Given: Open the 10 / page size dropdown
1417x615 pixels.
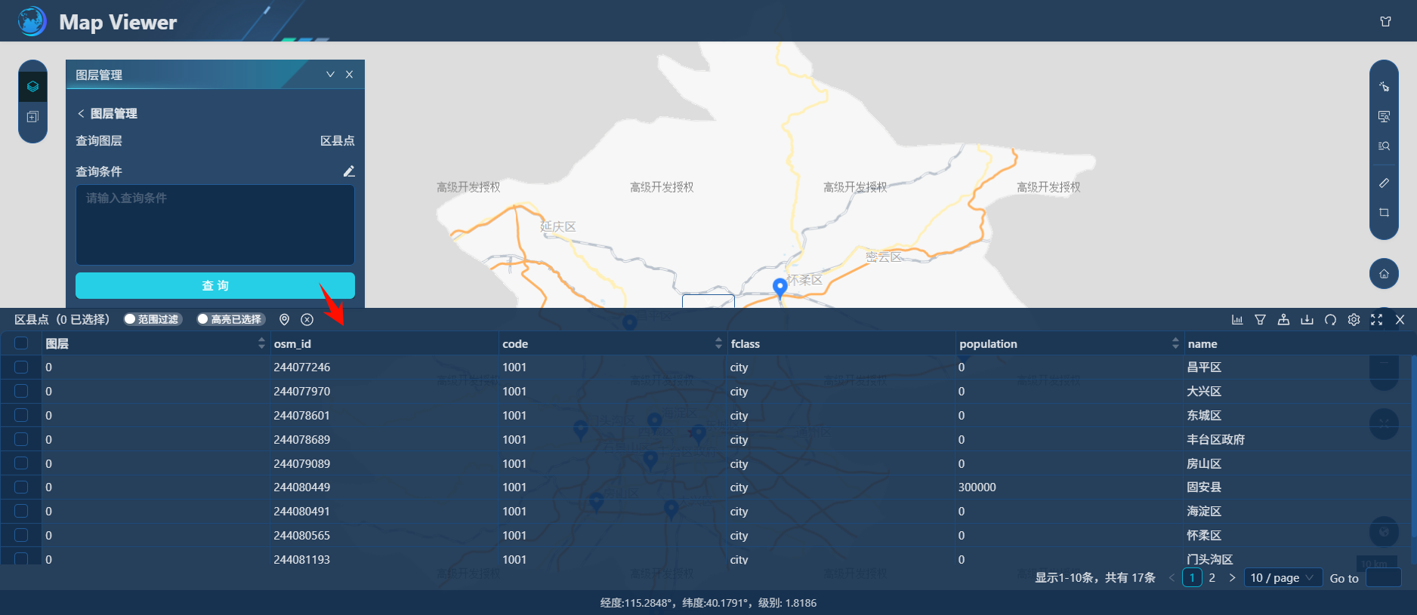Looking at the screenshot, I should coord(1282,578).
